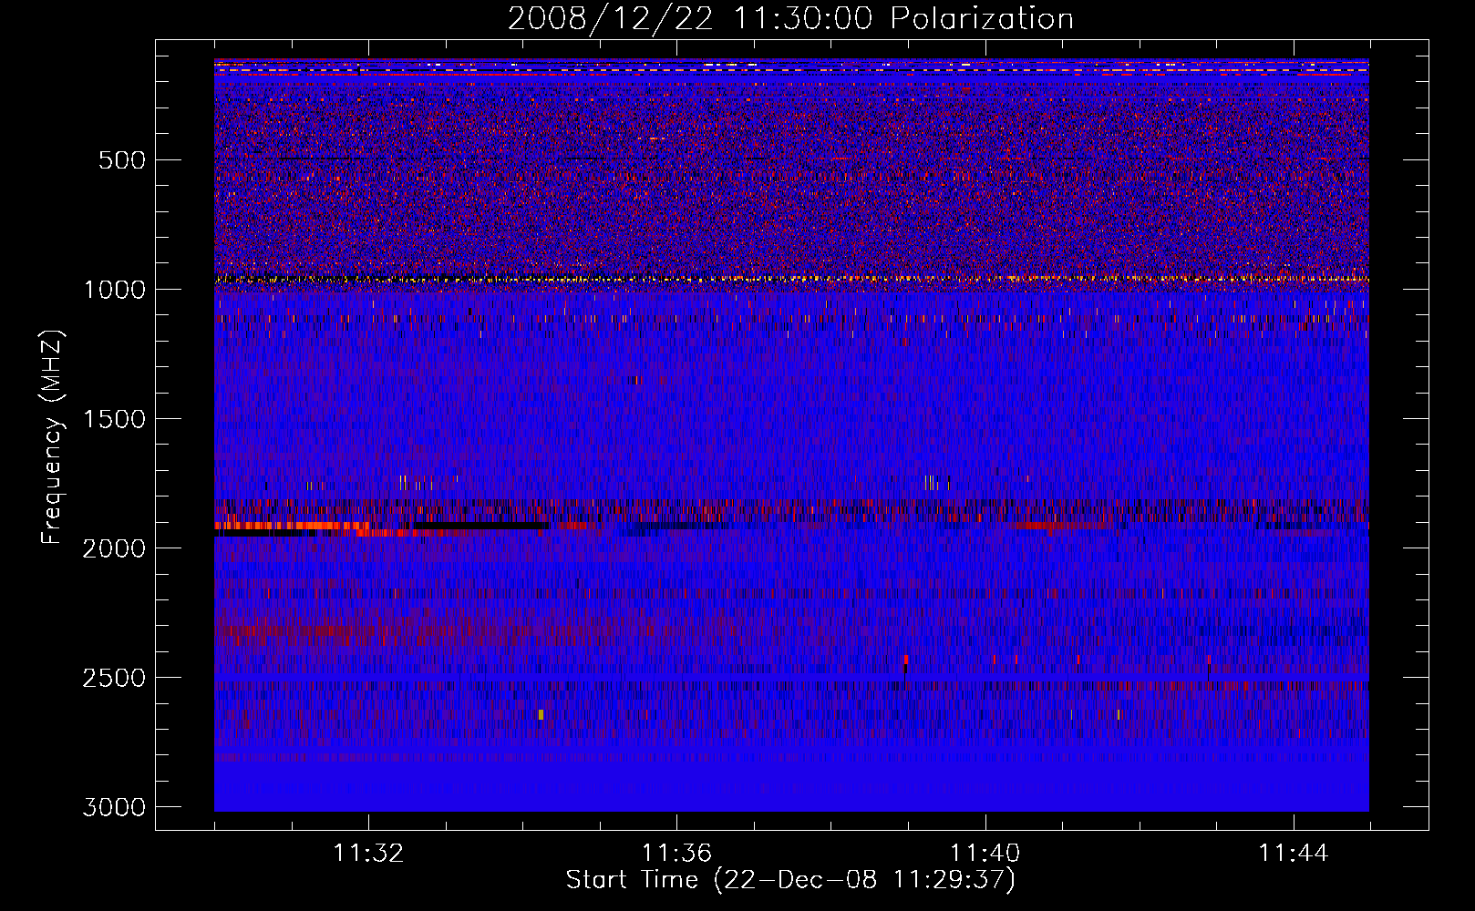This screenshot has height=911, width=1475.
Task: Select the 1500 frequency tick label
Action: click(115, 419)
